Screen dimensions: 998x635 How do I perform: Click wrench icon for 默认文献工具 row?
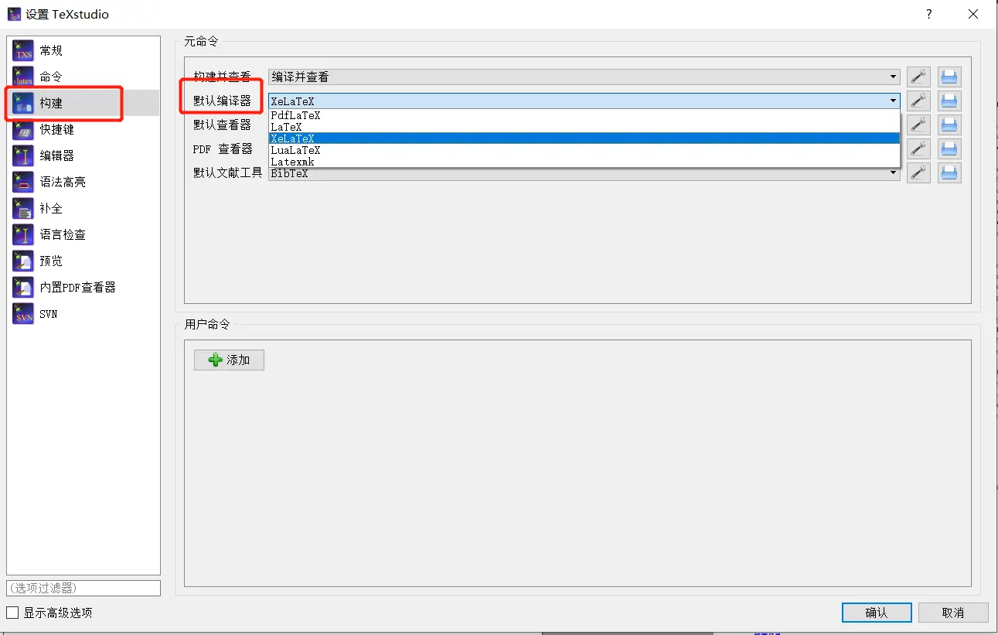pos(918,172)
